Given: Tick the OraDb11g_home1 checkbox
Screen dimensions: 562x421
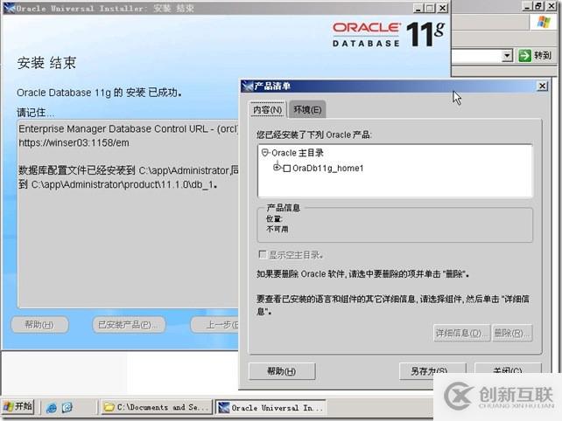Looking at the screenshot, I should coord(287,169).
